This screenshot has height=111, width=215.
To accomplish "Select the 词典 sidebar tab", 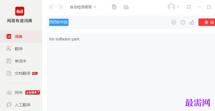I will click(x=21, y=37).
